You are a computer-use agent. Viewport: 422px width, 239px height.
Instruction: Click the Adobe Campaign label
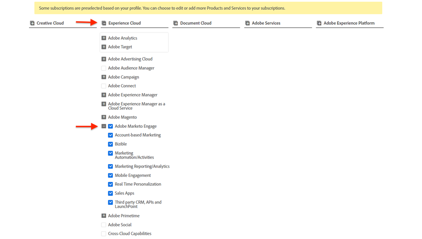(x=123, y=77)
